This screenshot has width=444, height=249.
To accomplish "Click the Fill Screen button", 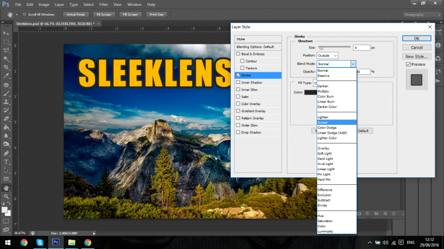I will click(x=130, y=15).
